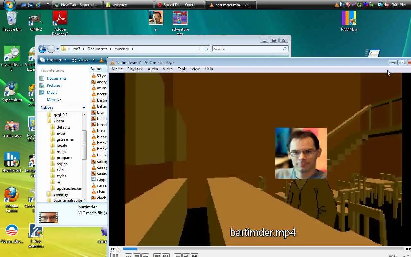Click Documents in the address breadcrumb
411x257 pixels.
[x=97, y=49]
